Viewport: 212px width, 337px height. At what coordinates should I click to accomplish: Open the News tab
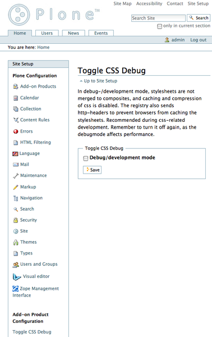pos(73,33)
